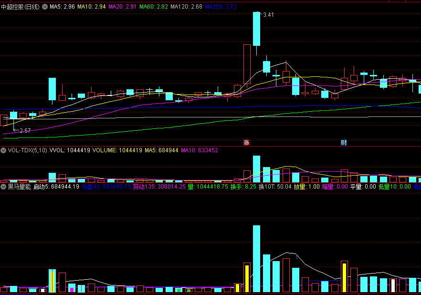
Task: Click the 低量10: 0.00 value
Action: 395,187
